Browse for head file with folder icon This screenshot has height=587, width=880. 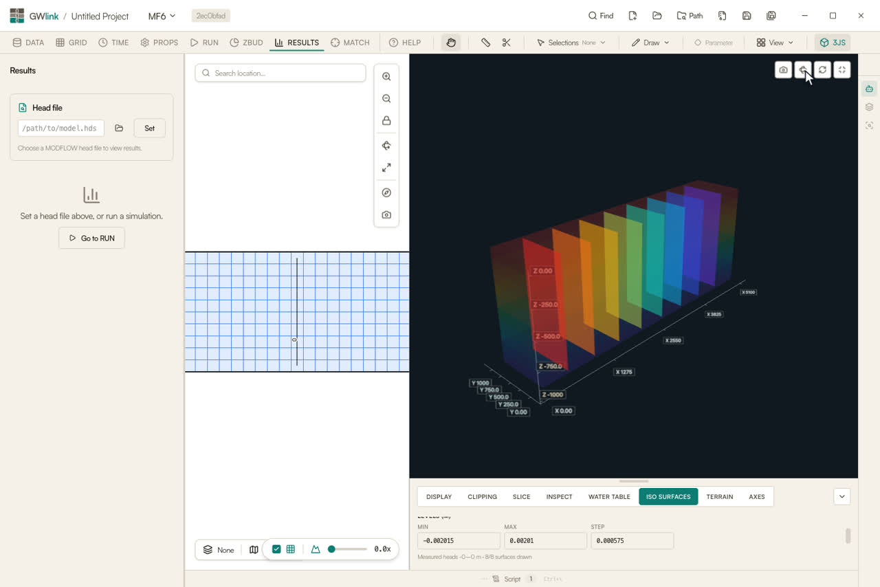(x=119, y=129)
